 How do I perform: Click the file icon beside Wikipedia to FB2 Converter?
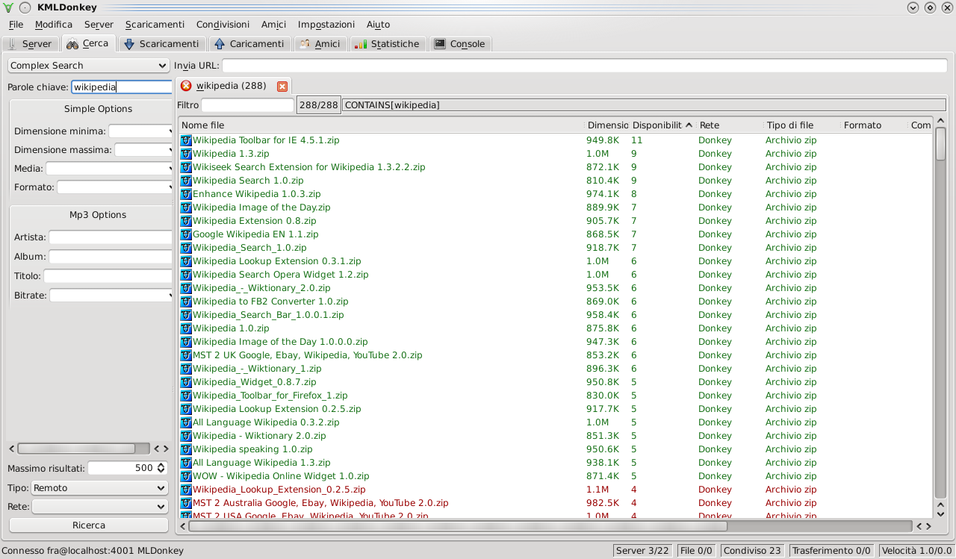pos(186,302)
